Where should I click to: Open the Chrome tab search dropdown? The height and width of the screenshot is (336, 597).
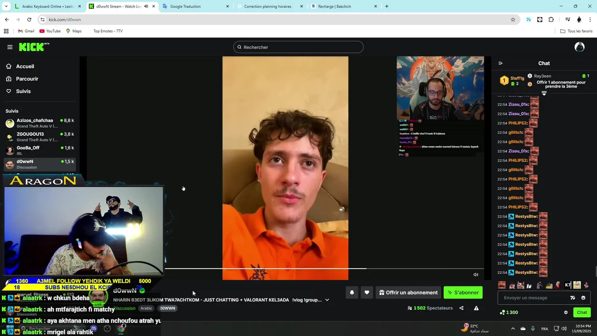click(6, 7)
